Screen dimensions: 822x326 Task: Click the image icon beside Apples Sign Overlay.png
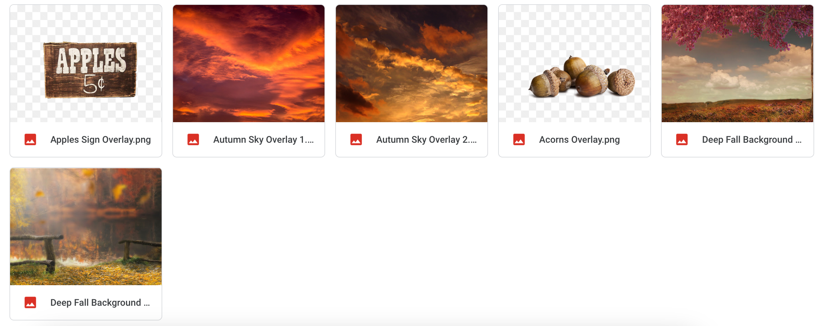click(30, 139)
